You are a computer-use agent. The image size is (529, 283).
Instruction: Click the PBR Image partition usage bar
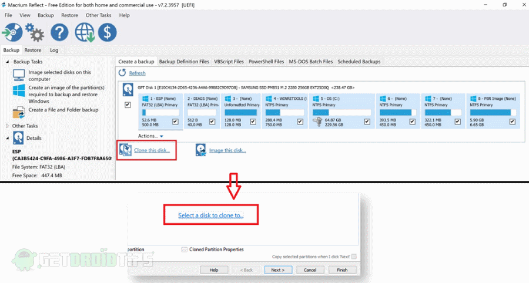click(x=493, y=113)
